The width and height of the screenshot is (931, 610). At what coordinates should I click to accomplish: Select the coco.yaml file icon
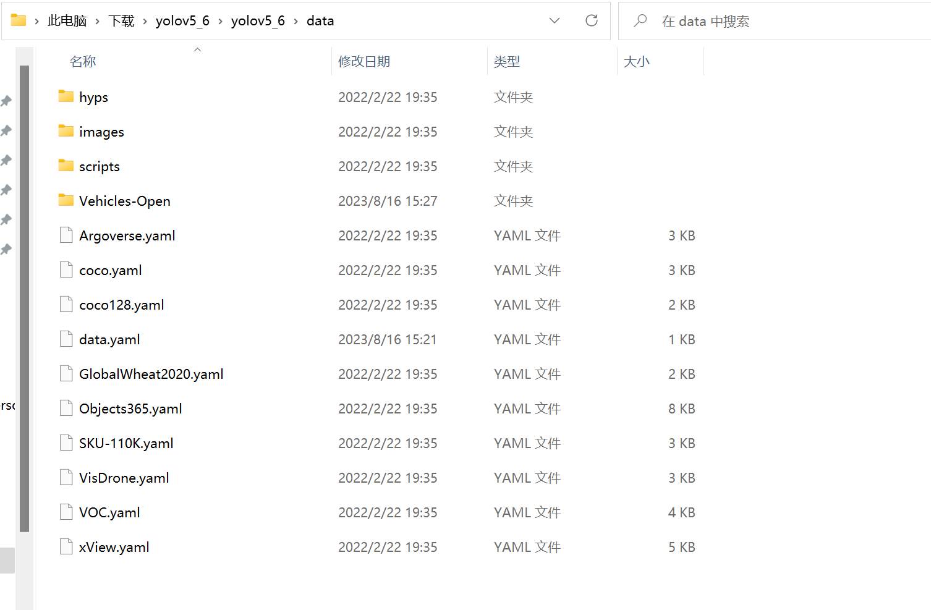point(66,269)
